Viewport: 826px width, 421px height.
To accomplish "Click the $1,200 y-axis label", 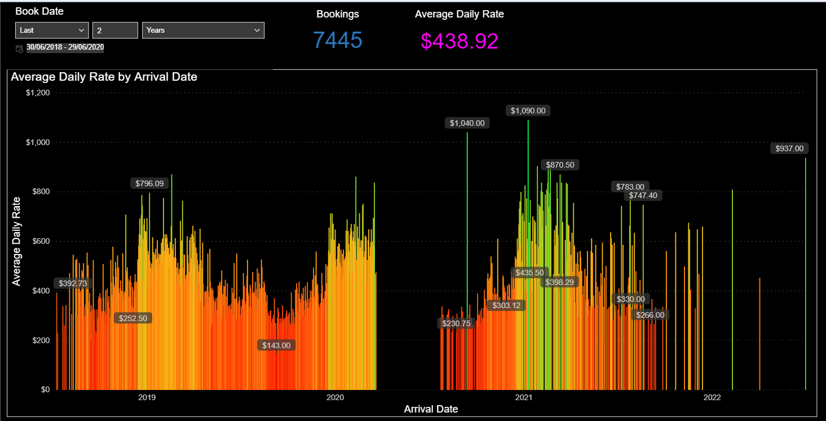I will coord(38,93).
